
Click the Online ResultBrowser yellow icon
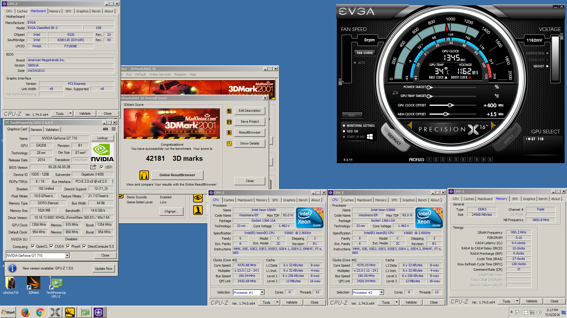click(144, 175)
